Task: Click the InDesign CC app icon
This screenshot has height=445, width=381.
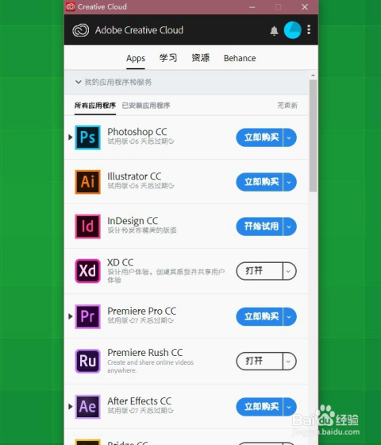Action: pos(87,226)
